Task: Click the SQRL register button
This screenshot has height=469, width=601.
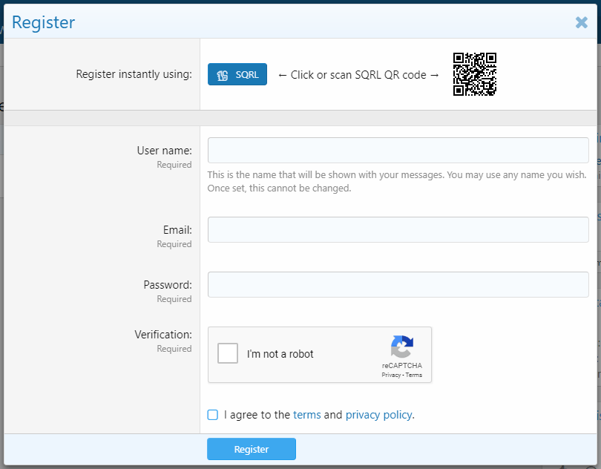Action: tap(237, 74)
